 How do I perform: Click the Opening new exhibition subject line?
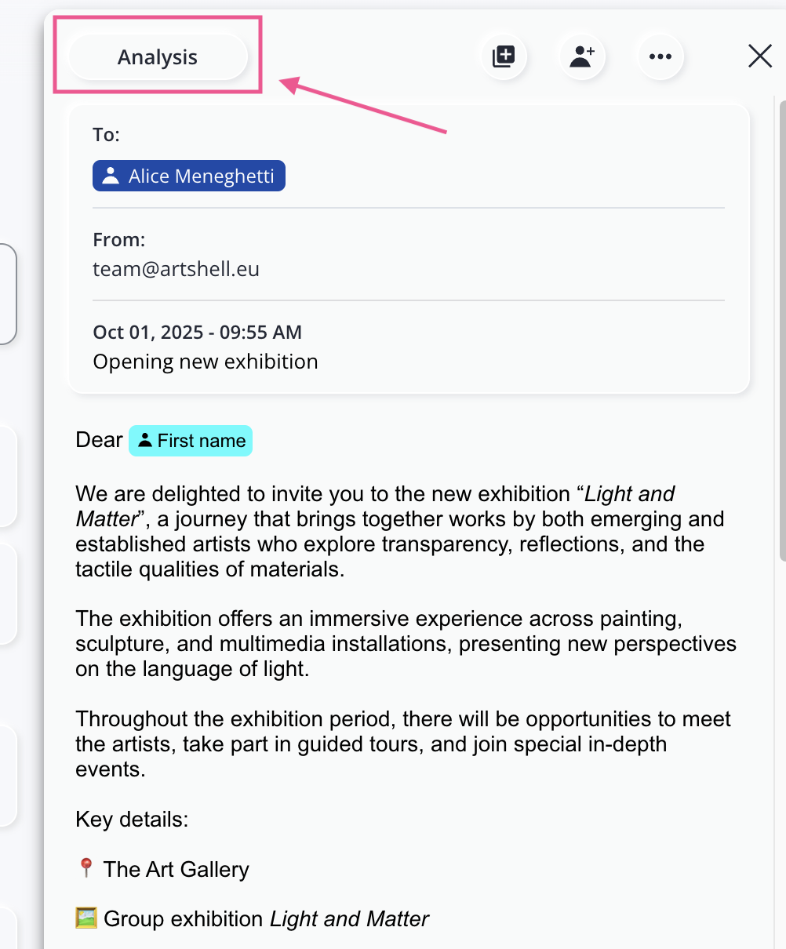206,362
